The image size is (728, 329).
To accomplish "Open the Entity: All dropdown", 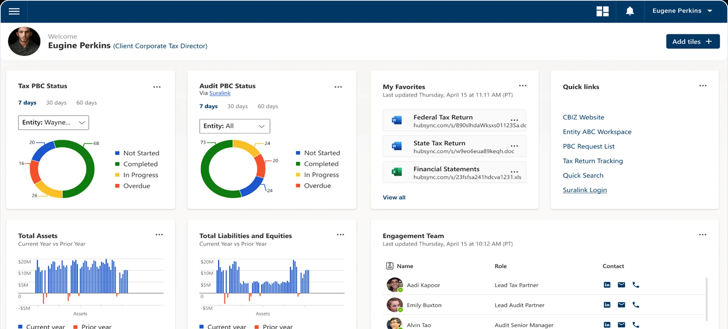I will pos(235,126).
